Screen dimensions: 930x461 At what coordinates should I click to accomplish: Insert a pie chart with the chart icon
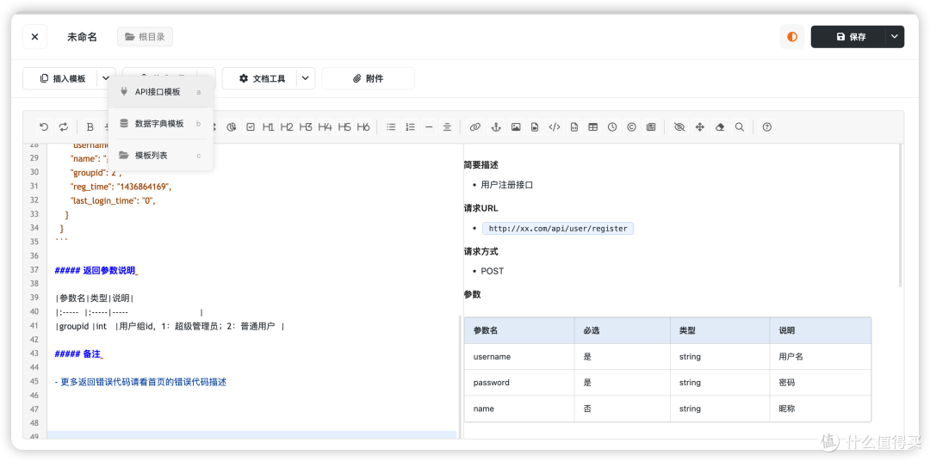pyautogui.click(x=232, y=126)
